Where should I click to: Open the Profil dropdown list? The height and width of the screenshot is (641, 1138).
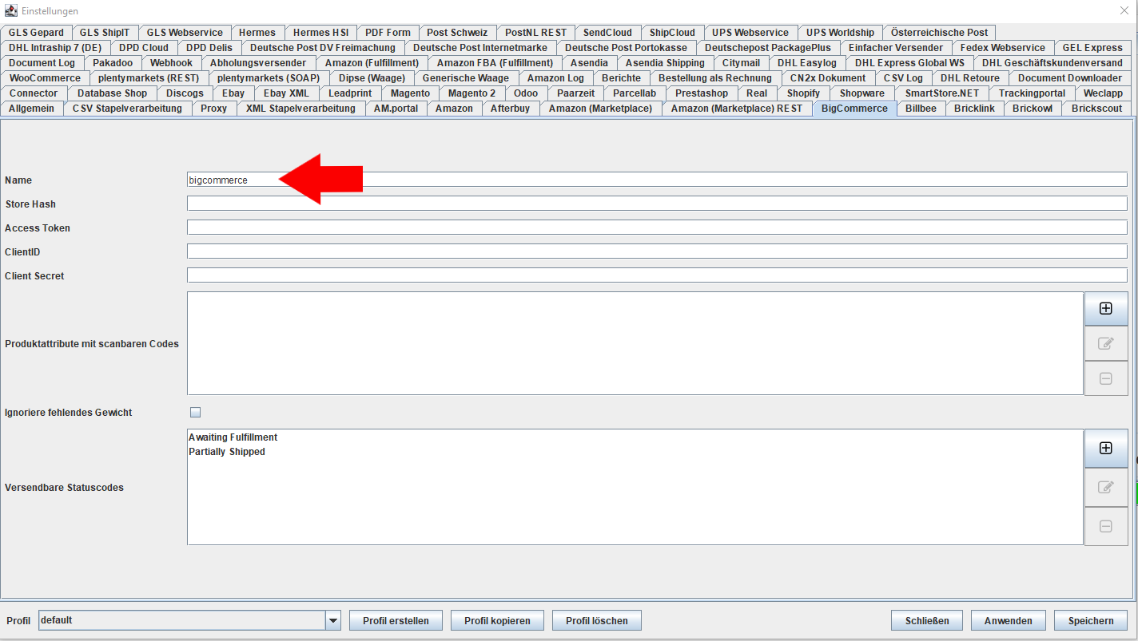point(333,620)
